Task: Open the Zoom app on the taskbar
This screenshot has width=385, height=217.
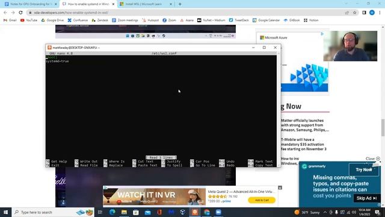Action: click(218, 212)
